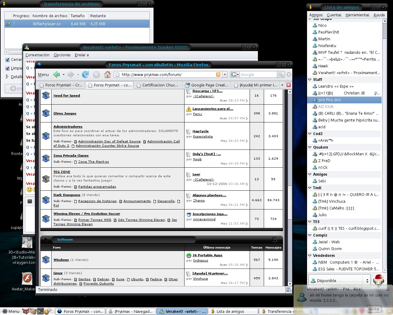Launch the terminal icon in taskbar
This screenshot has width=393, height=315.
40,311
